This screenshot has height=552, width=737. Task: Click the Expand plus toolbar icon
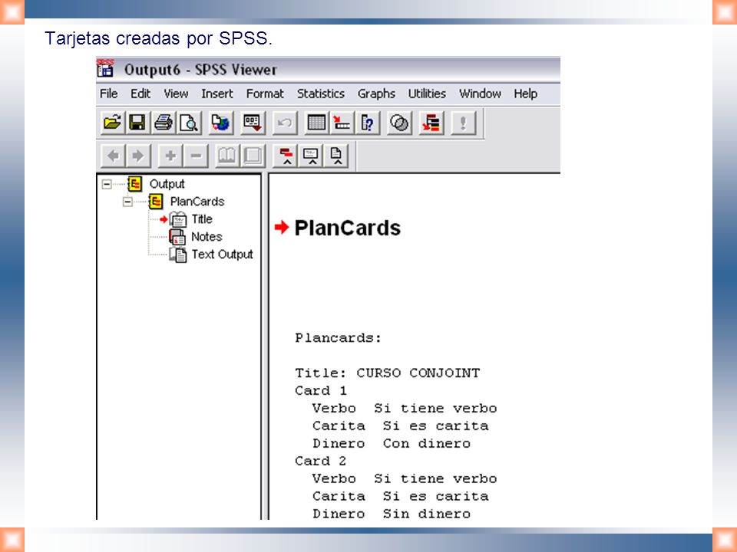(170, 156)
